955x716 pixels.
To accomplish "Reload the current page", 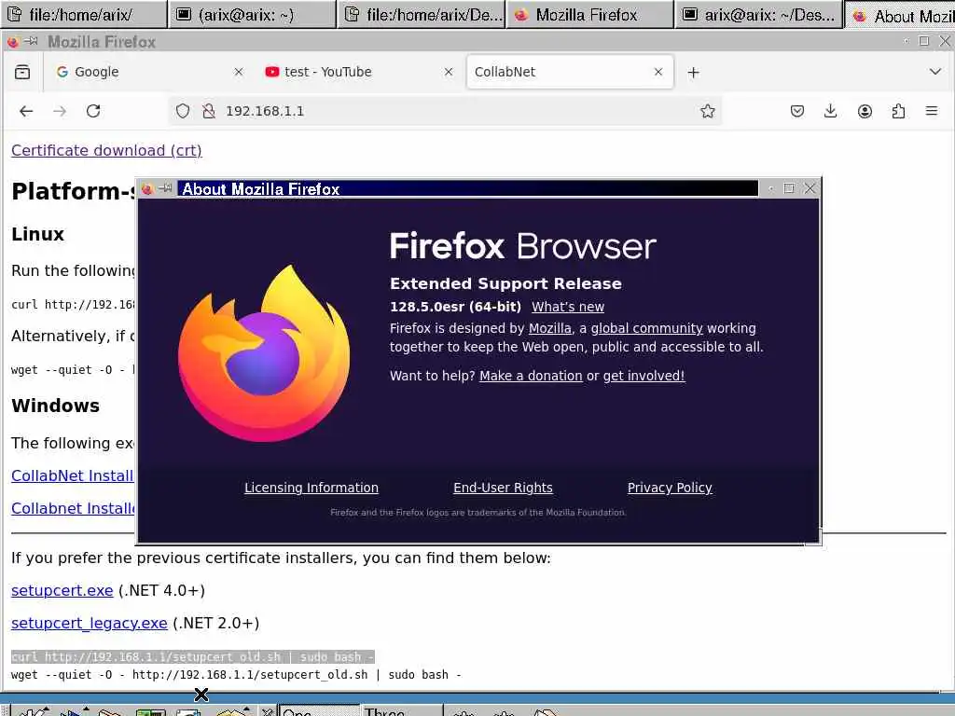I will coord(93,111).
